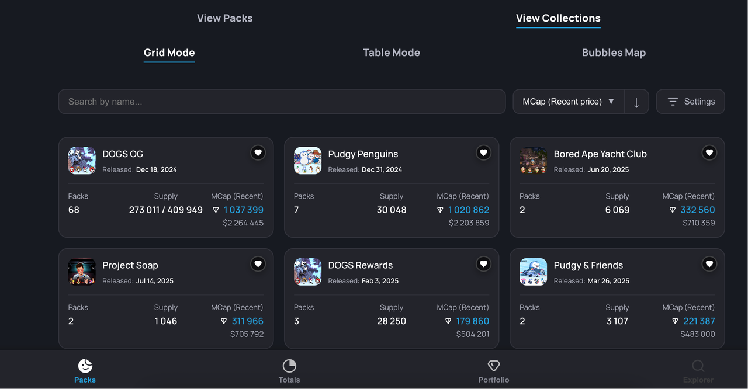Click the Bored Ape Yacht Club image
The image size is (748, 389).
[x=533, y=161]
